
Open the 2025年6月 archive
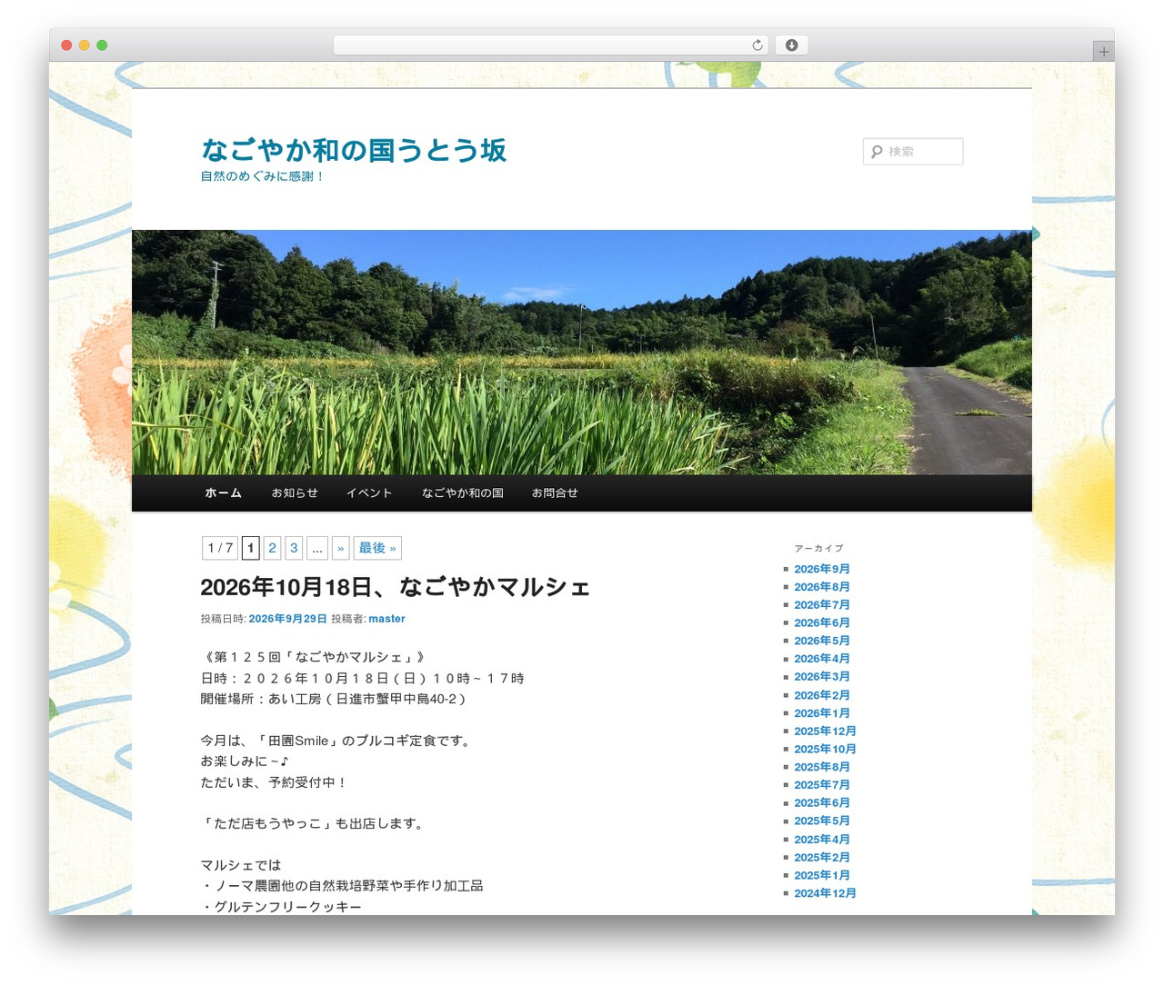click(x=822, y=803)
